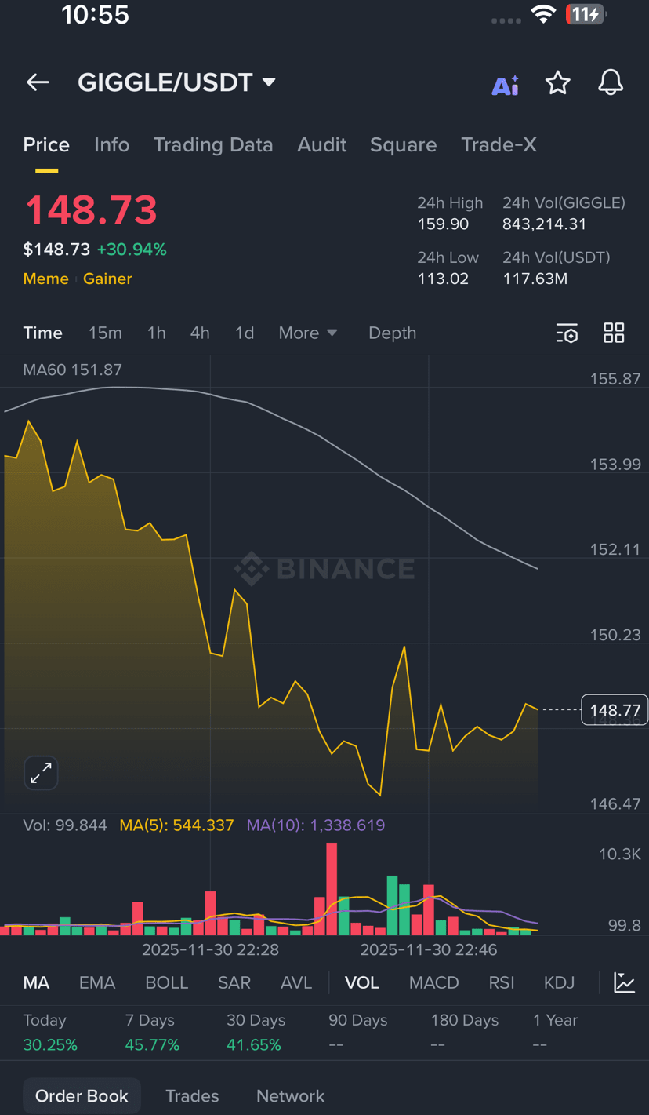
Task: Select the 4h chart interval
Action: coord(200,333)
